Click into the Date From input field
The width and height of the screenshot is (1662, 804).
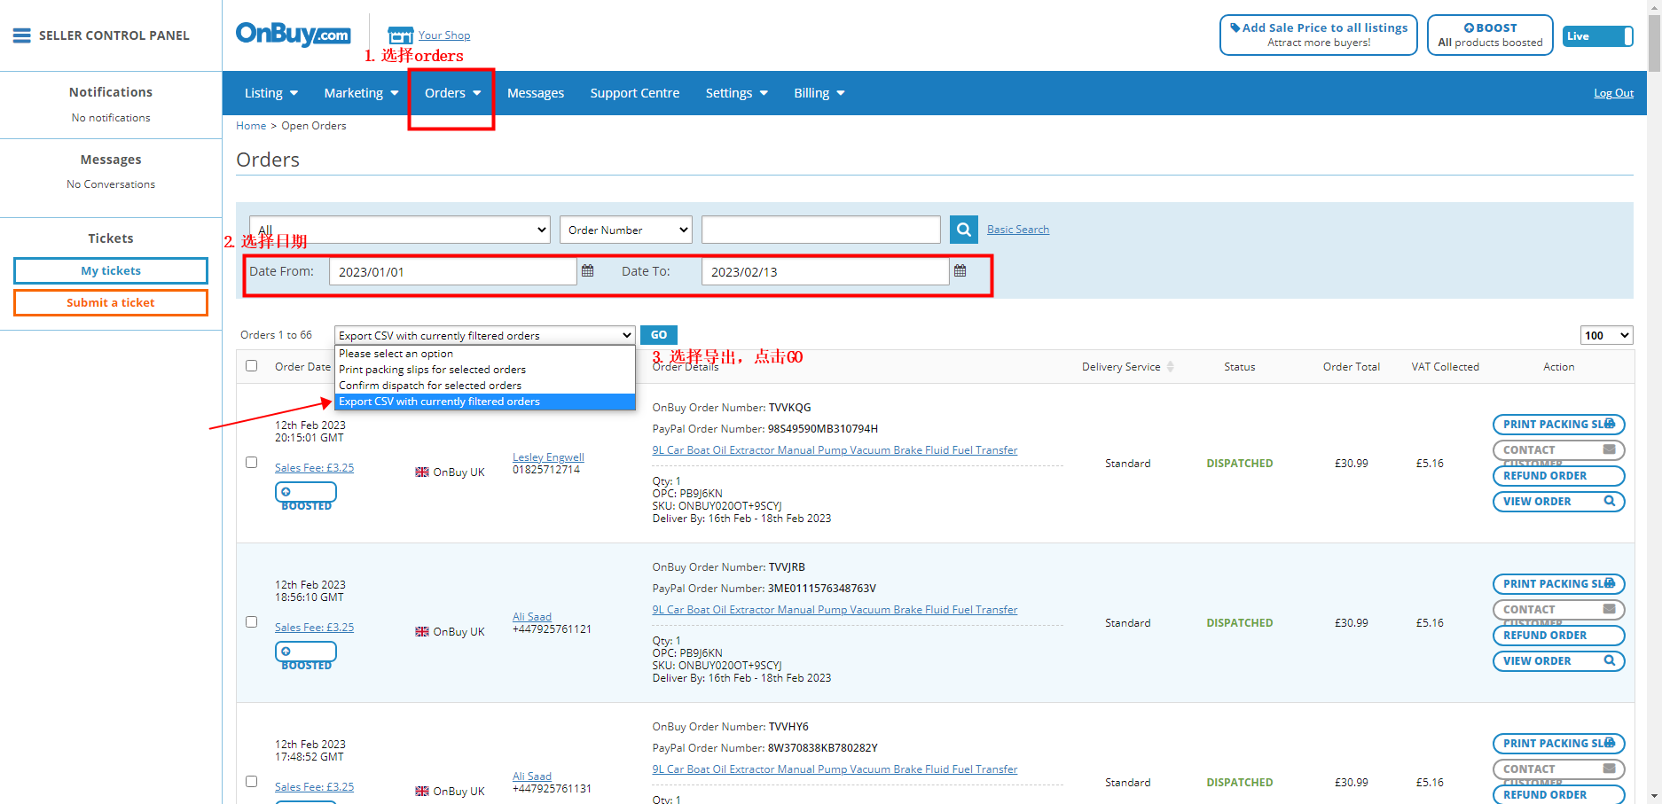pos(452,272)
